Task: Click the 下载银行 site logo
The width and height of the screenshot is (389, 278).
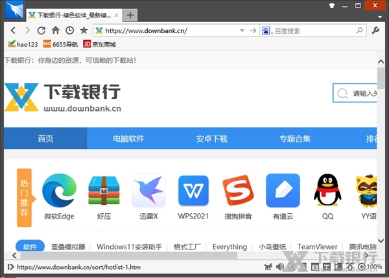Action: (x=62, y=97)
